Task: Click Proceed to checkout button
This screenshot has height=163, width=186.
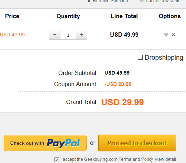Action: coord(137,143)
